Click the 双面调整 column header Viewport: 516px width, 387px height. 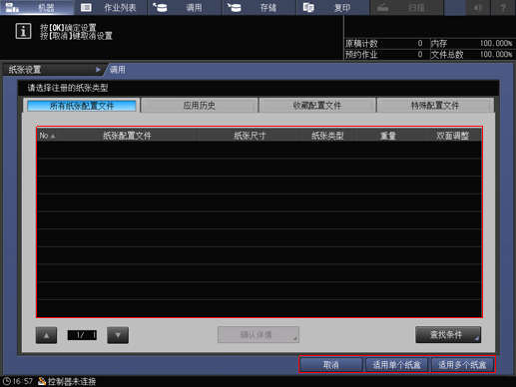(x=453, y=136)
